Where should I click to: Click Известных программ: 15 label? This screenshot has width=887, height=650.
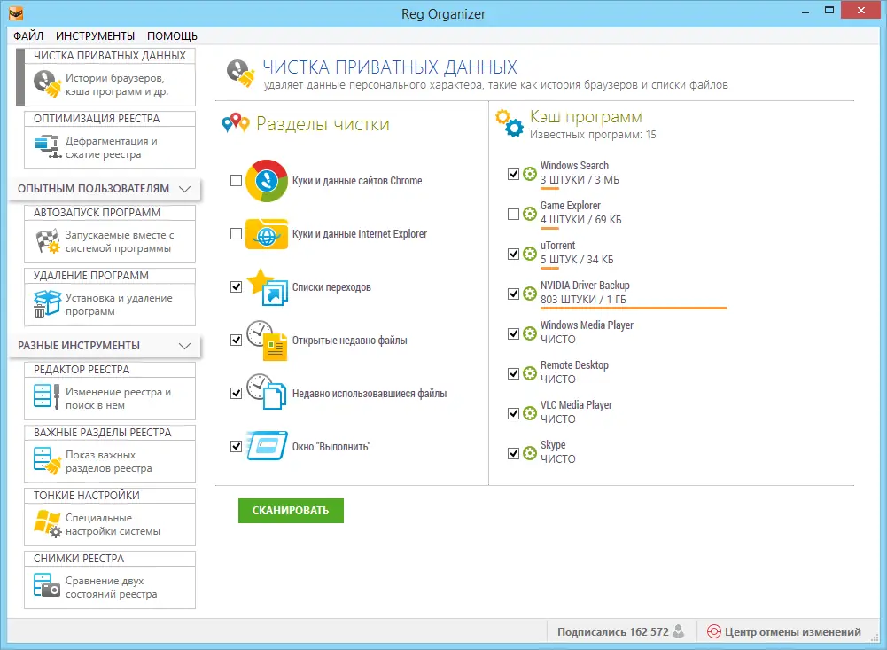click(593, 135)
